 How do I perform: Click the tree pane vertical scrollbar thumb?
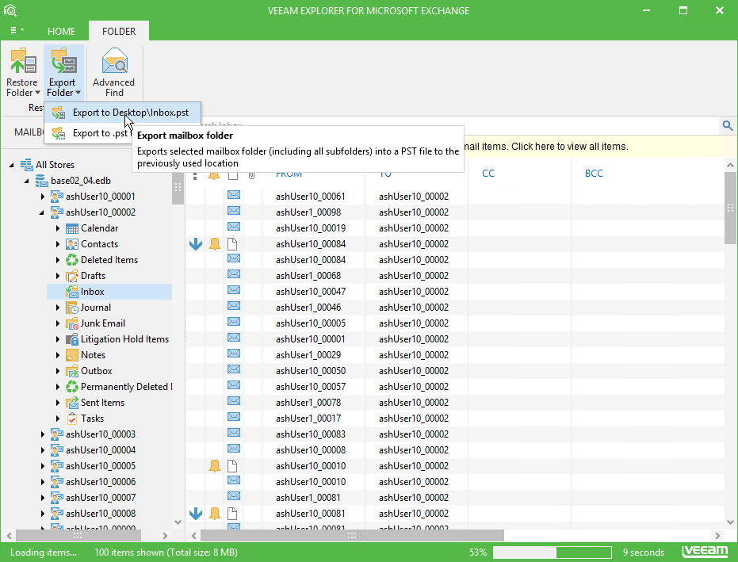pyautogui.click(x=178, y=187)
